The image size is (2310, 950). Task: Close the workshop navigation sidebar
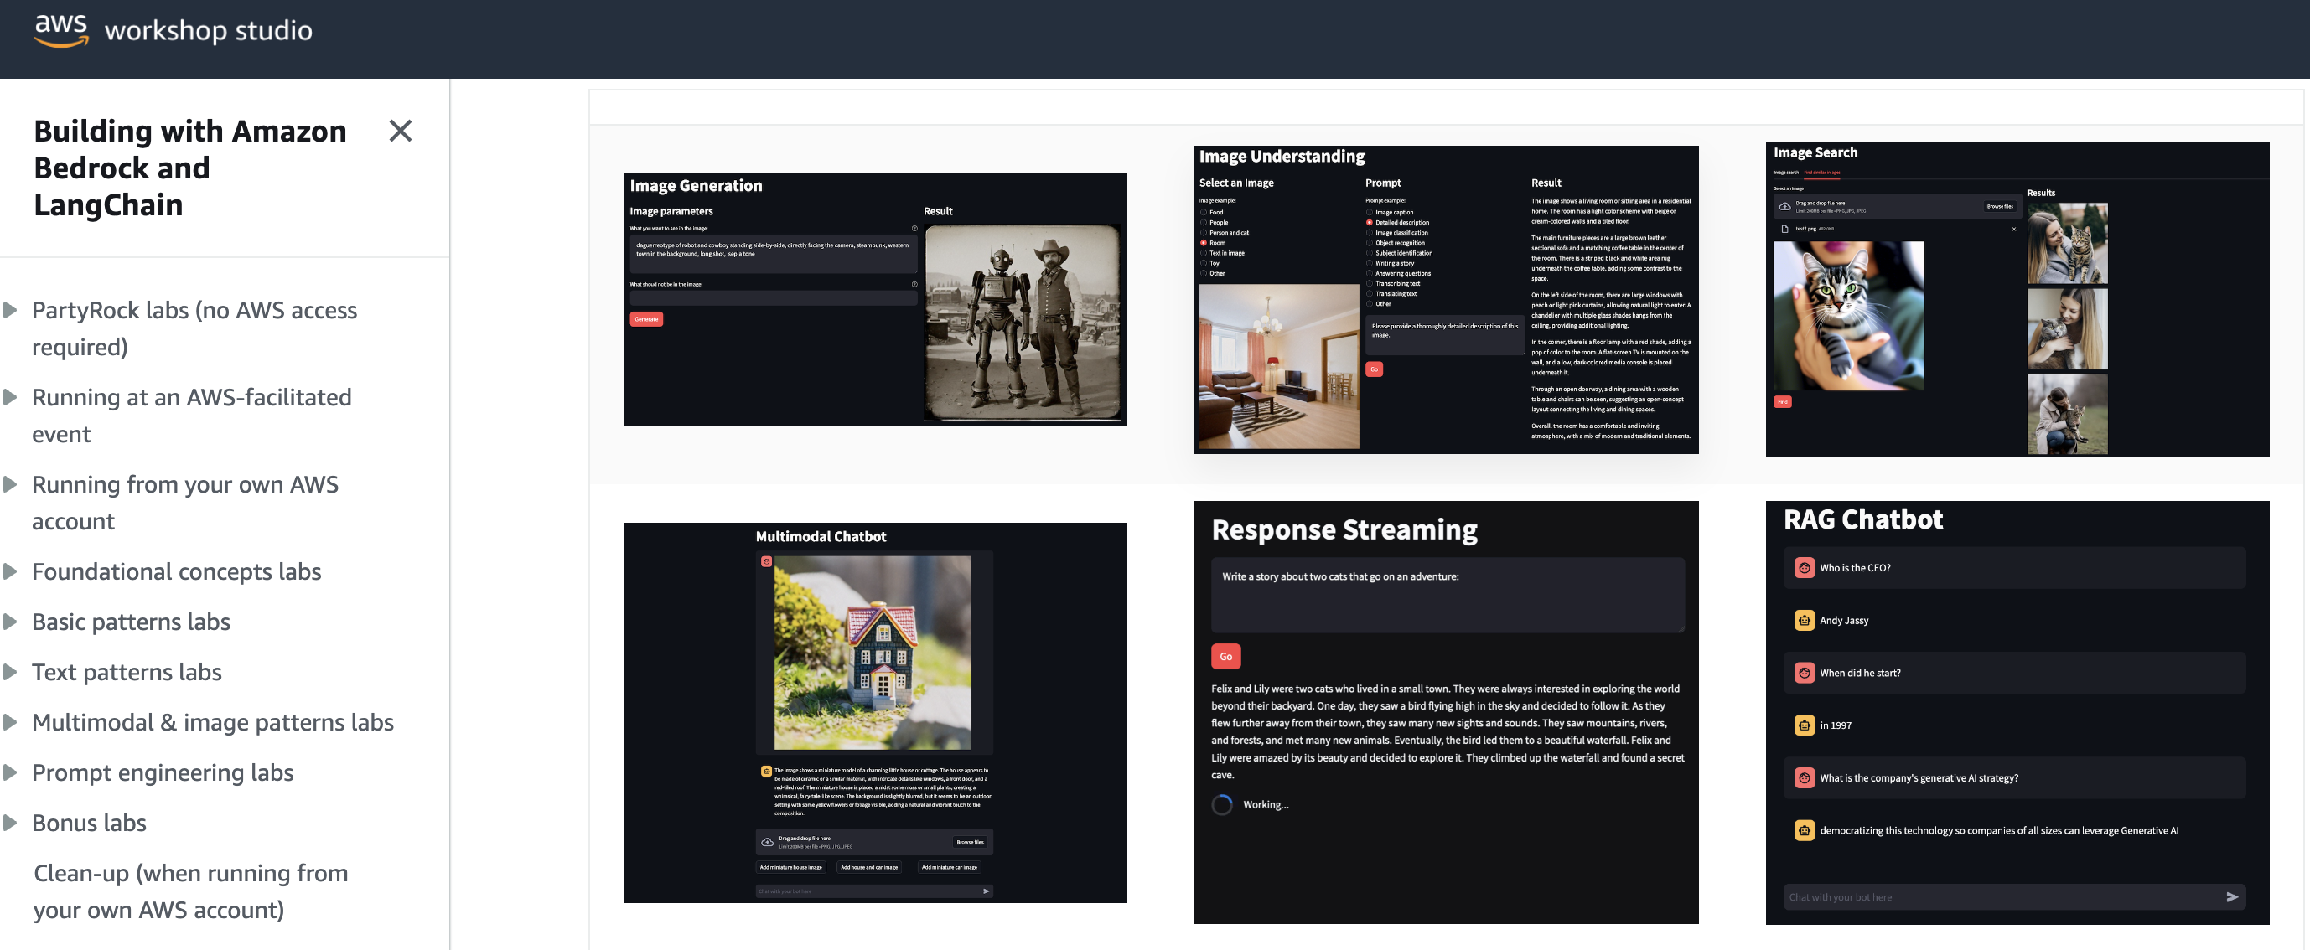pyautogui.click(x=400, y=131)
